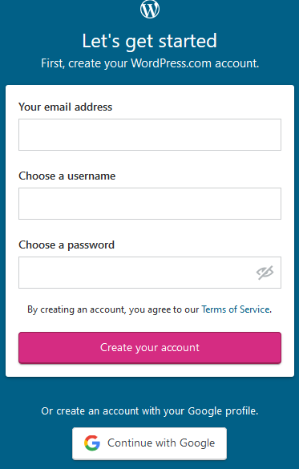Screen dimensions: 299x469
Task: Click the "Your email address" label
Action: pos(65,107)
